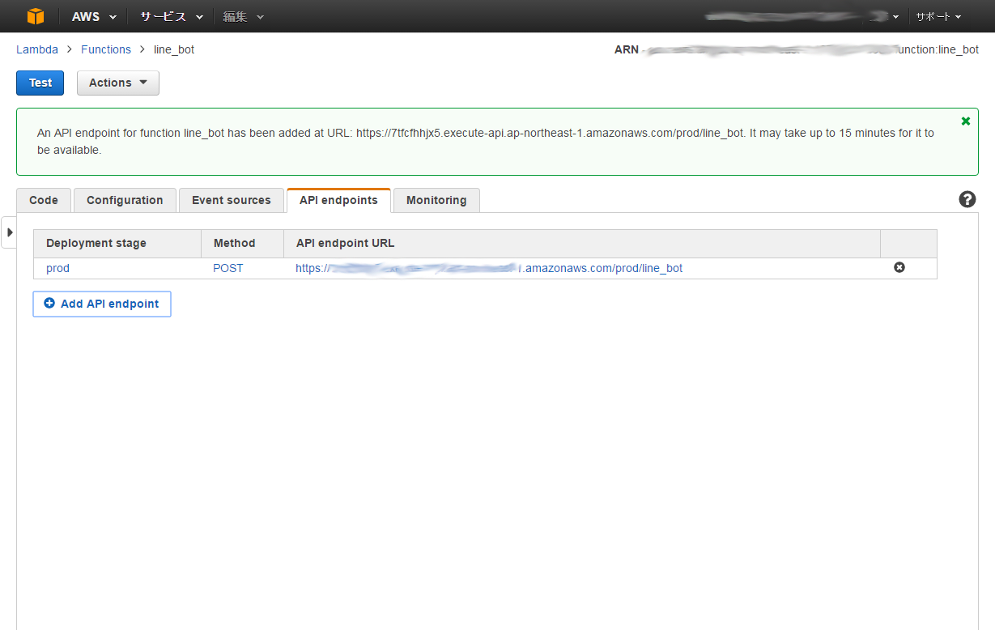Dismiss the green API endpoint notification
Image resolution: width=995 pixels, height=630 pixels.
965,121
